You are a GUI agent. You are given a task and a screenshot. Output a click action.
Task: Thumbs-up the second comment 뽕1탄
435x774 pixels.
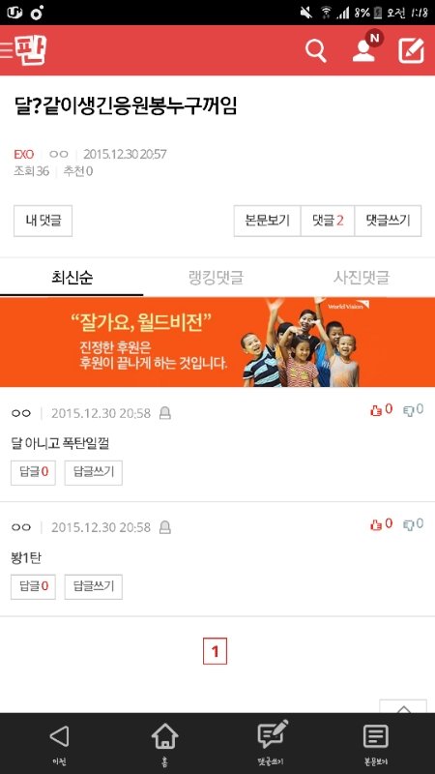(x=381, y=524)
